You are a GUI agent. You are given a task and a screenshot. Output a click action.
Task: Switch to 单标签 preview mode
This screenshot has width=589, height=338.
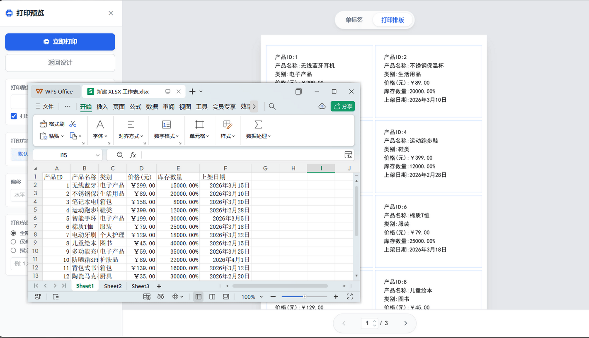pyautogui.click(x=354, y=20)
